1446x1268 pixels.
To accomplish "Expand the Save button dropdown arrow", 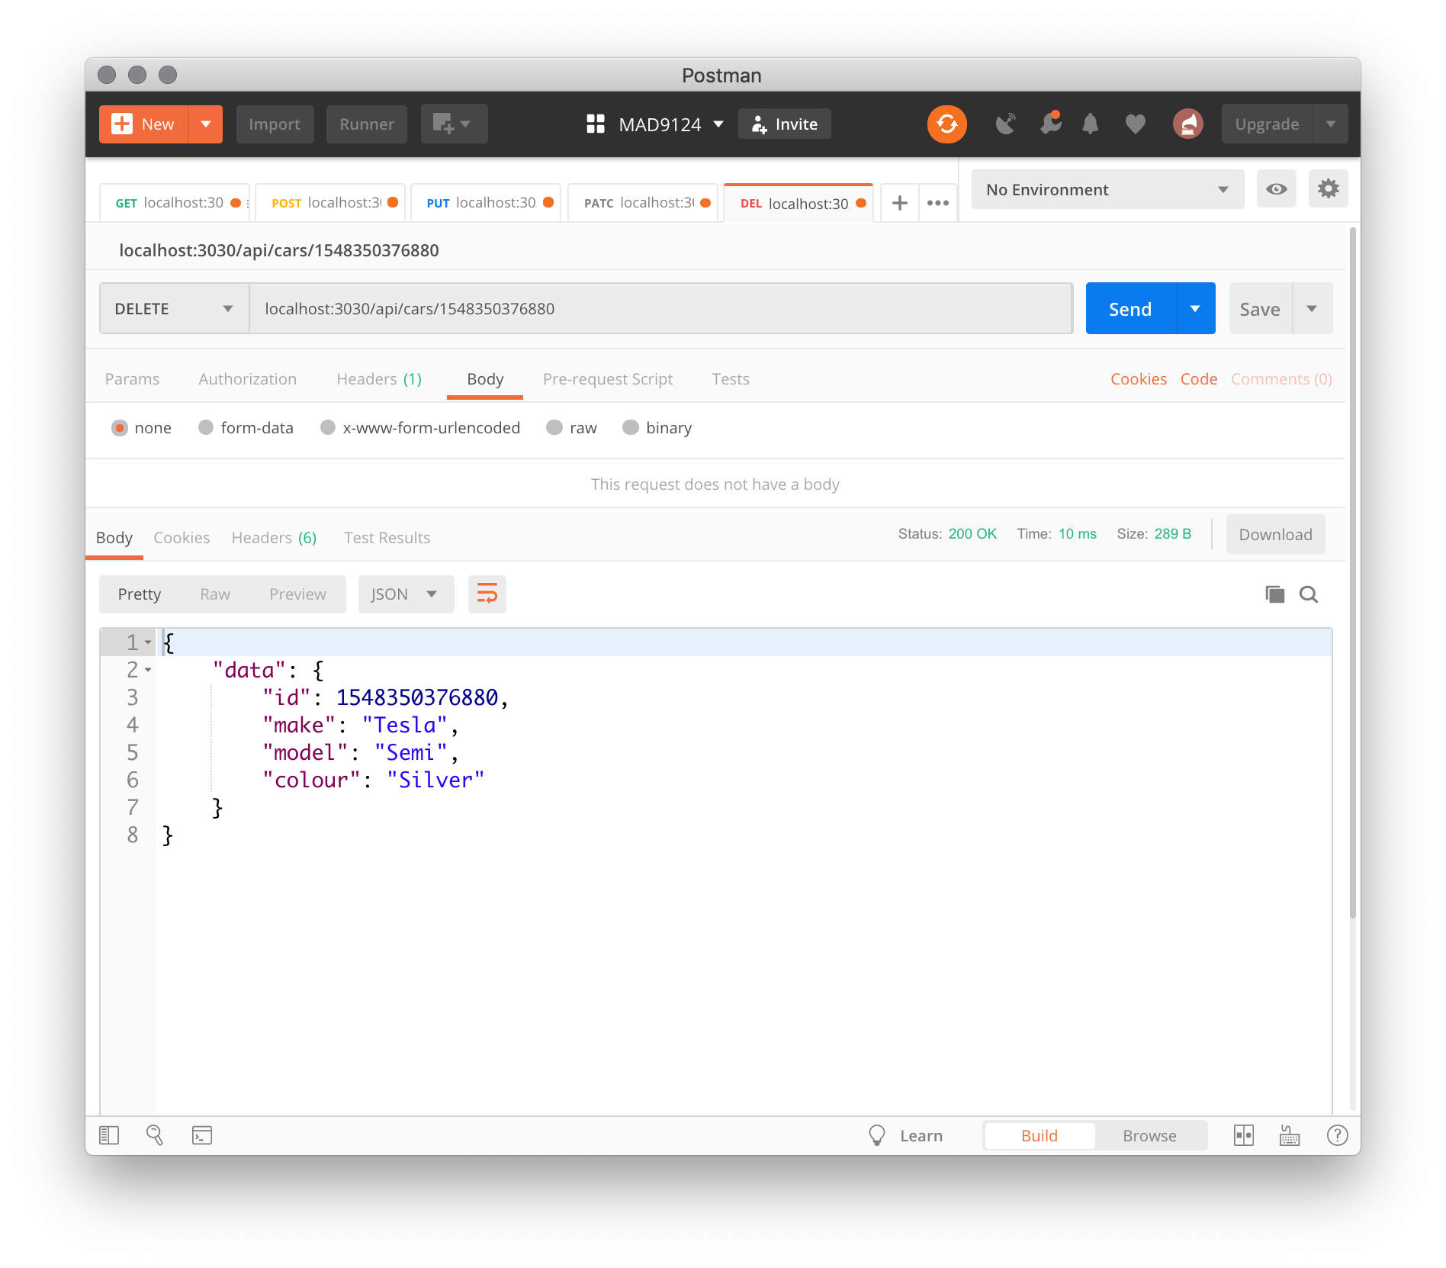I will point(1312,308).
